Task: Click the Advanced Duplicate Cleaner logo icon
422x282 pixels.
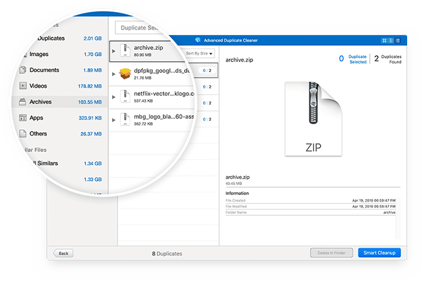Action: tap(198, 40)
